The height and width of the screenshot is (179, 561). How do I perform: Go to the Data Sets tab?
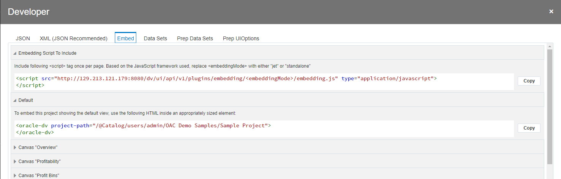click(x=155, y=38)
